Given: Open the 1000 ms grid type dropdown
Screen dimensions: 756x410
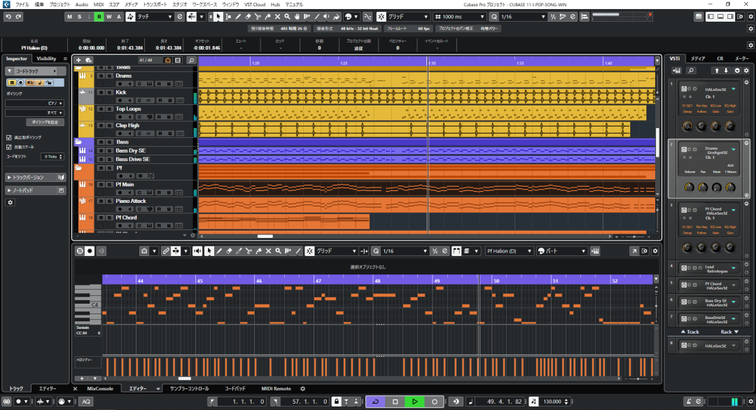Looking at the screenshot, I should [x=460, y=17].
